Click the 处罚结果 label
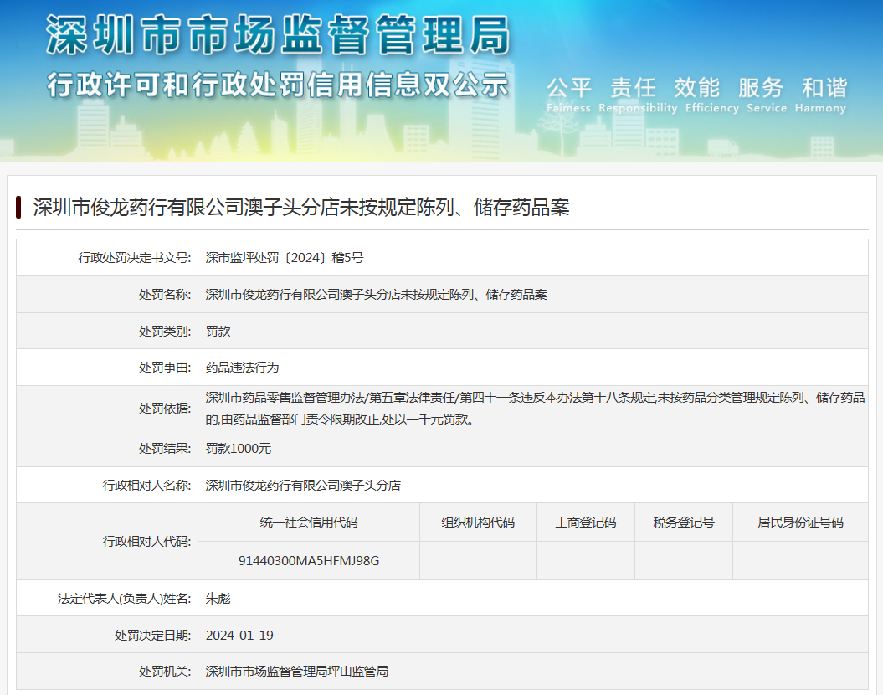 pos(165,449)
